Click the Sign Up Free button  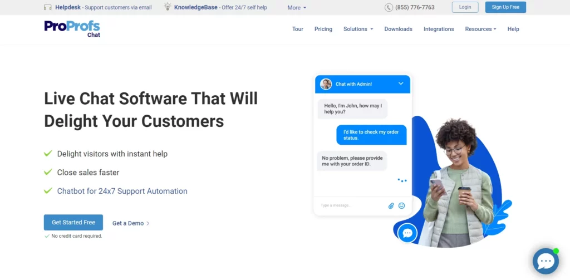505,7
